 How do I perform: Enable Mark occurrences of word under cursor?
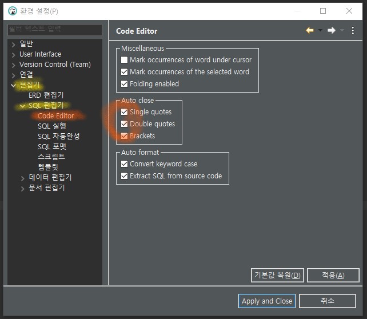click(124, 60)
